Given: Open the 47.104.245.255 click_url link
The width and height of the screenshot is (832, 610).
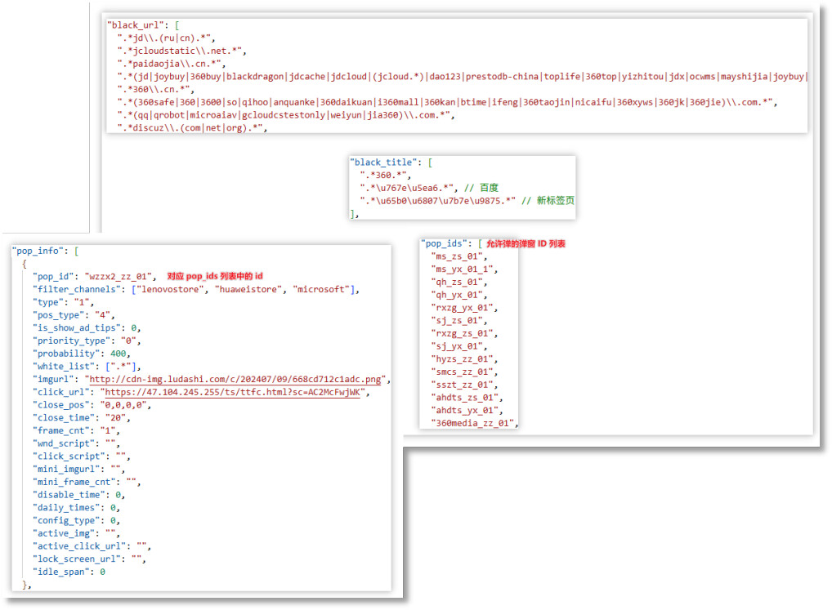Looking at the screenshot, I should (x=234, y=392).
